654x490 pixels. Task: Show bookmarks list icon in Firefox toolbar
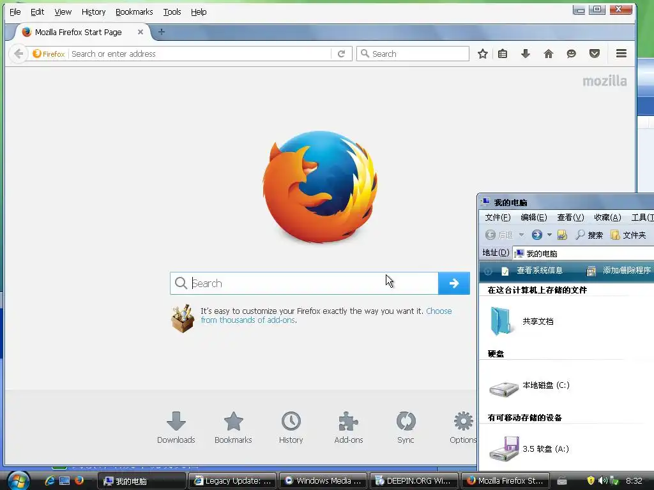[503, 54]
